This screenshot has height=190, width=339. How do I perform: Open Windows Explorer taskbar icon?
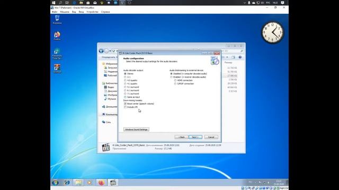point(78,183)
